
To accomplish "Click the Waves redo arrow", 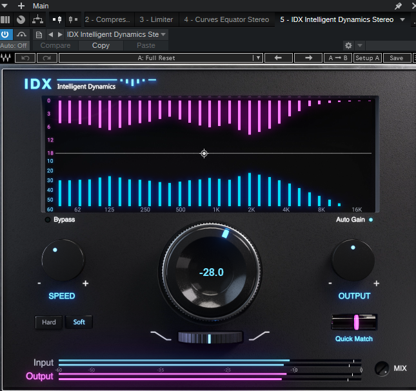I will [x=47, y=58].
